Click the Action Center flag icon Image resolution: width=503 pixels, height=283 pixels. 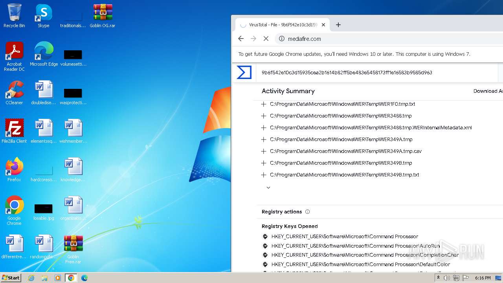click(x=466, y=278)
